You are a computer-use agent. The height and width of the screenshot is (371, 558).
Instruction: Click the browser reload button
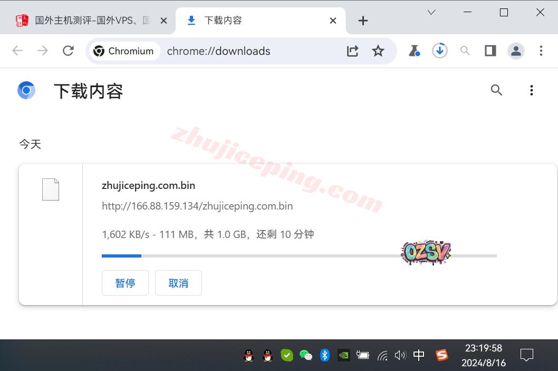68,51
